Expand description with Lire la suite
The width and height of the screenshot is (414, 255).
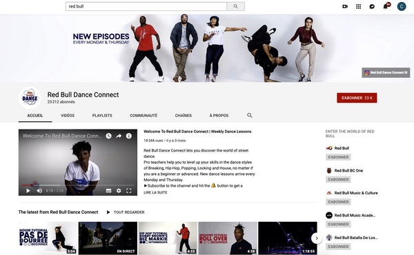155,192
